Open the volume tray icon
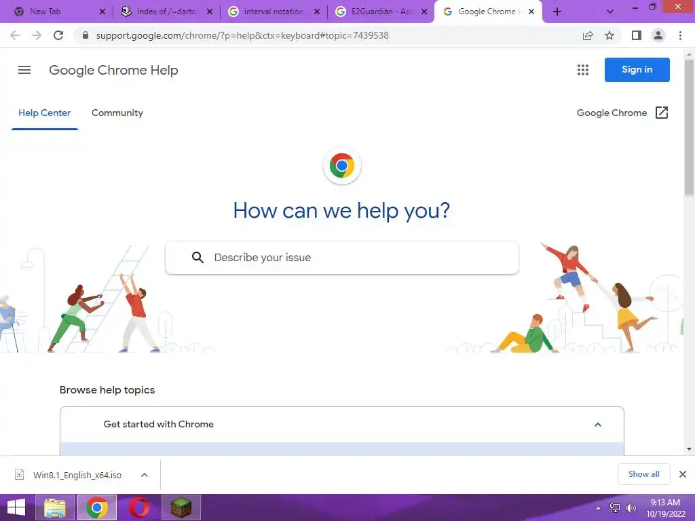 point(631,508)
